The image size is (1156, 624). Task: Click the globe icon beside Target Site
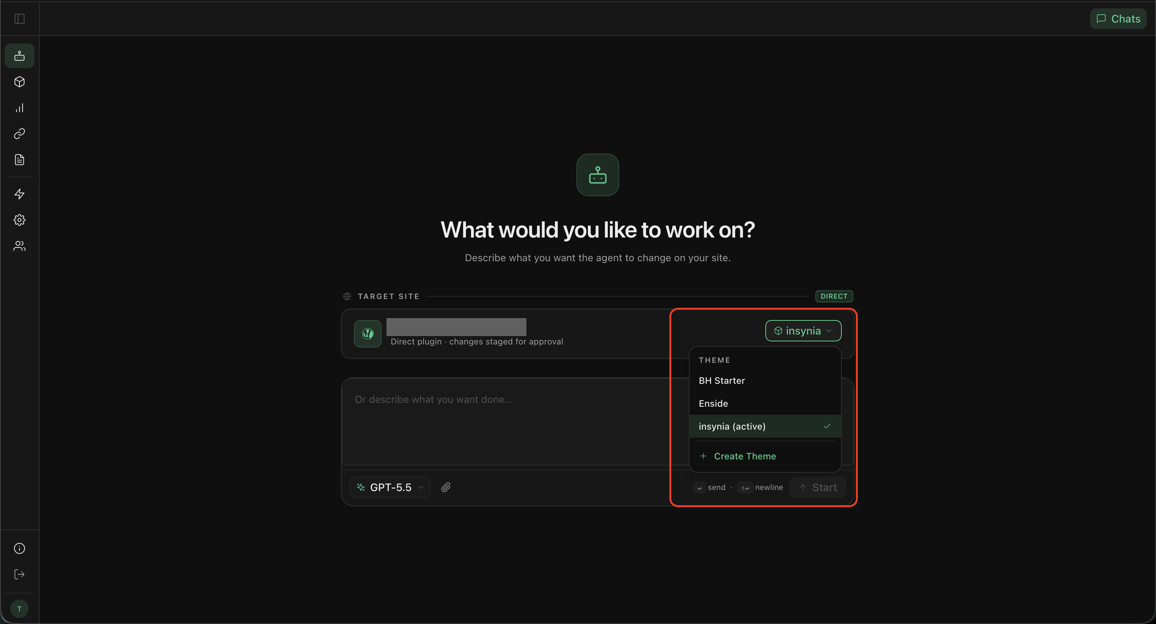coord(347,296)
